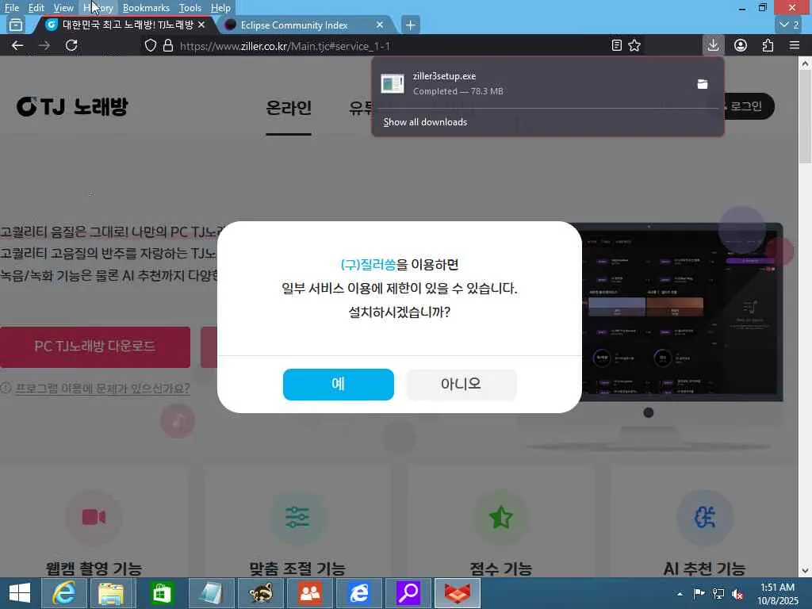Click the 맞춤 조절 기능 sliders icon
This screenshot has height=609, width=812.
click(297, 517)
